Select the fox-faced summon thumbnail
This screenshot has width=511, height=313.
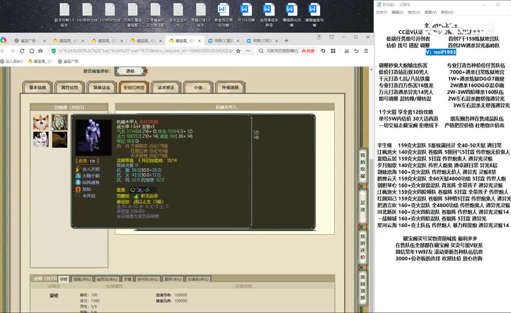[x=41, y=122]
